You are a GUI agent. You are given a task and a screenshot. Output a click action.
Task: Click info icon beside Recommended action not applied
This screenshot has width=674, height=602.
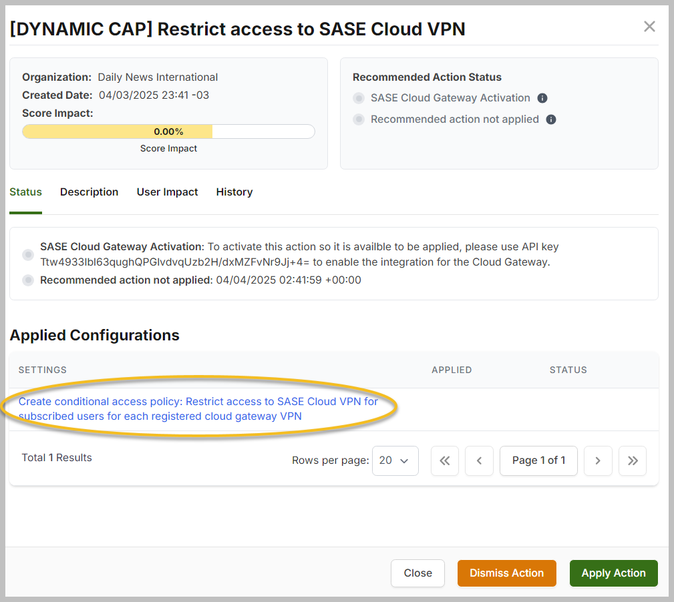[x=551, y=119]
